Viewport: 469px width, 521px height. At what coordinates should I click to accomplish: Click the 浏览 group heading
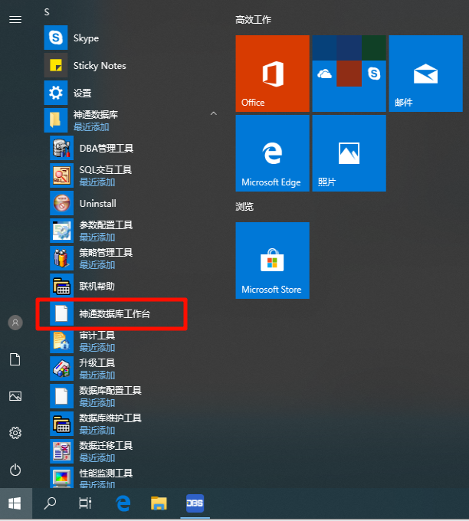[244, 207]
